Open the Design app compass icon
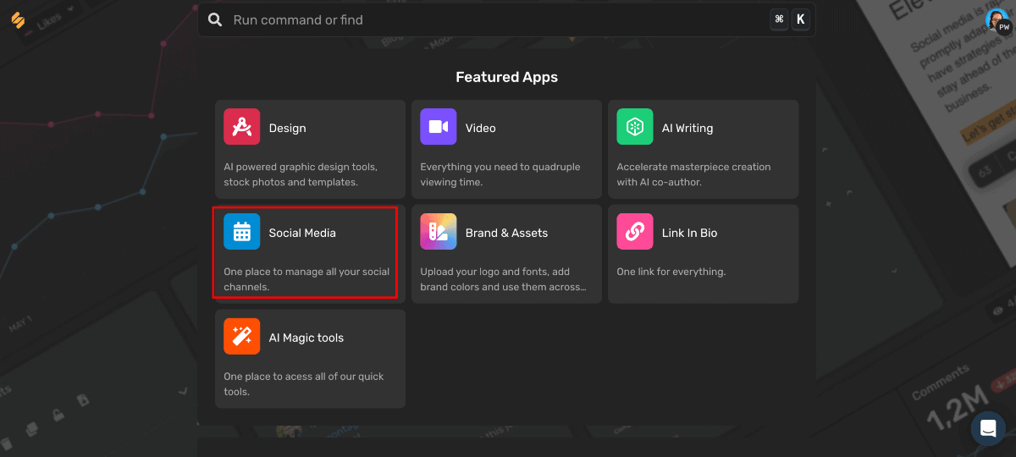 (x=241, y=127)
